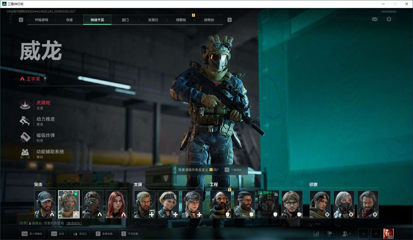Select the 动力推进 skill icon
413x240 pixels.
pyautogui.click(x=25, y=121)
